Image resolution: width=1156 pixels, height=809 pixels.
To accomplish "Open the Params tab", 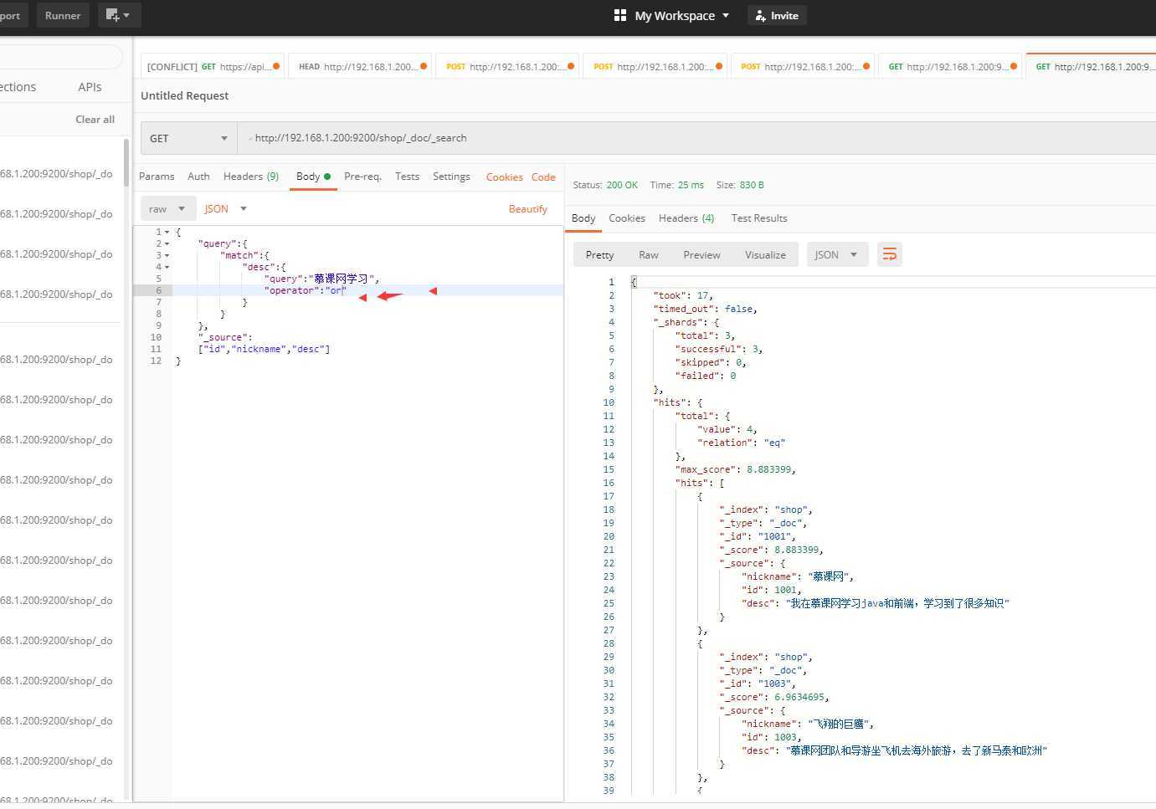I will click(x=157, y=177).
